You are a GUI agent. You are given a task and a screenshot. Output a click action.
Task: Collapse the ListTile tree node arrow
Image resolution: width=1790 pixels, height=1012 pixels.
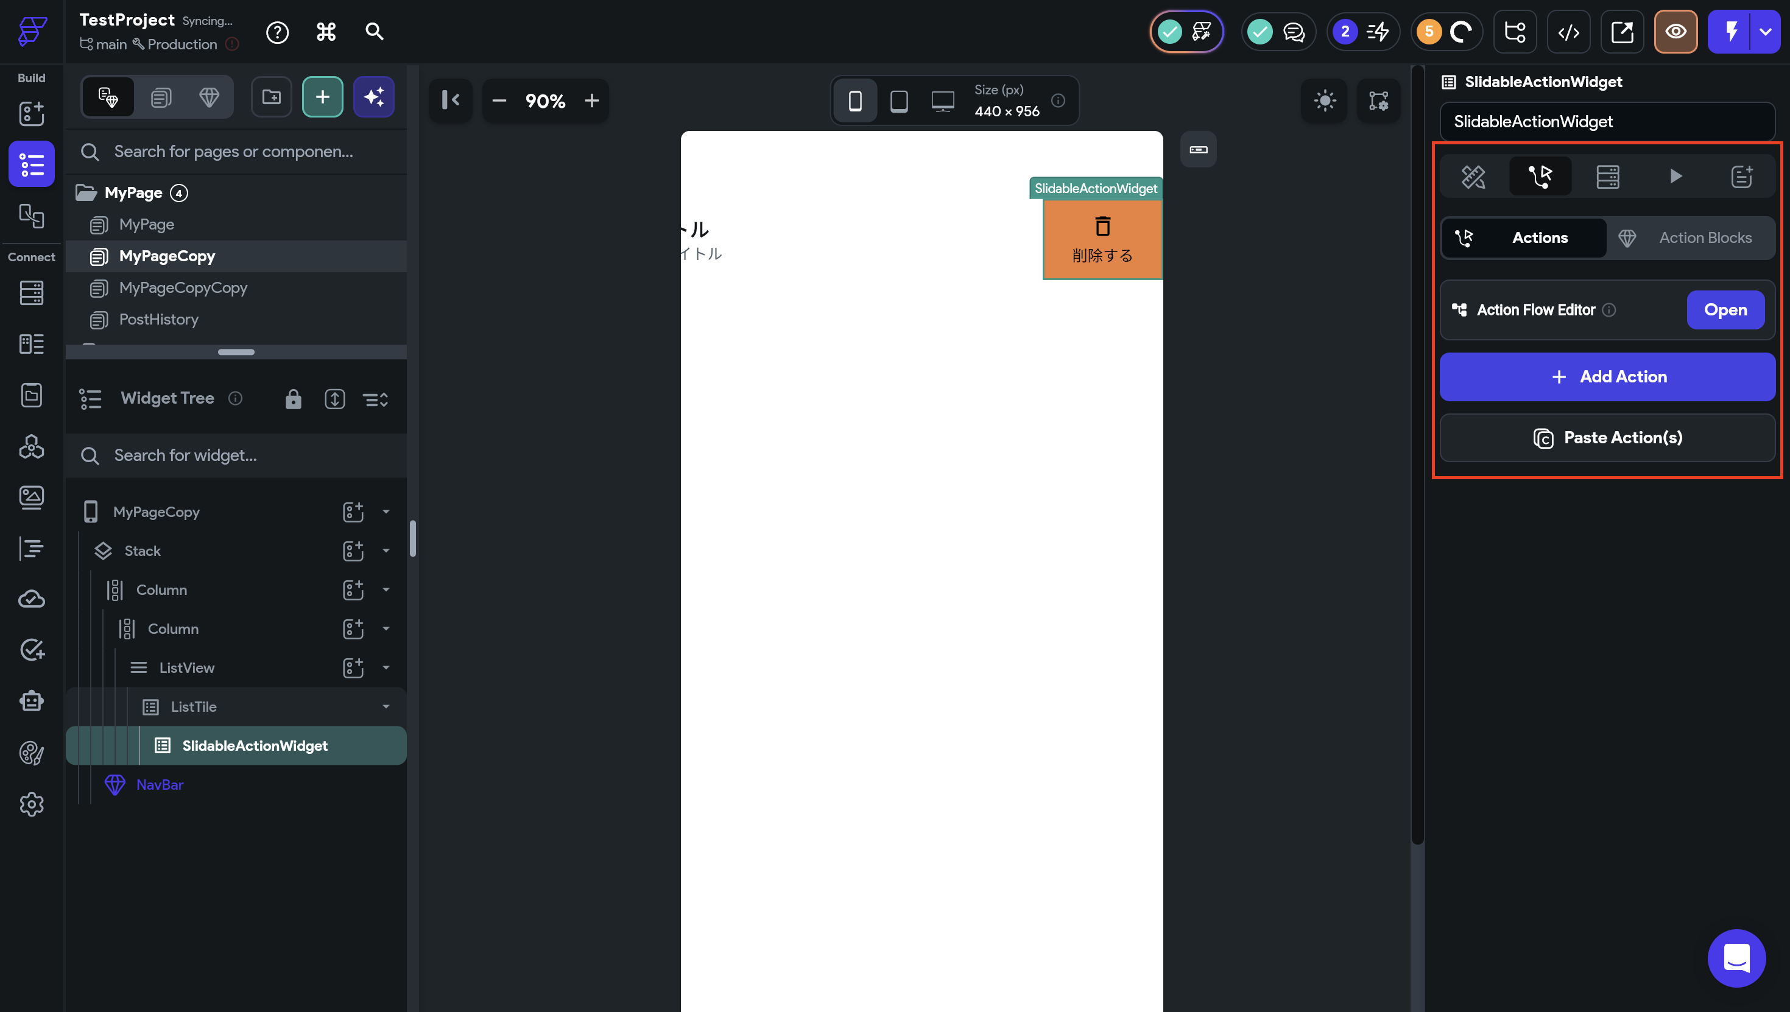point(386,707)
